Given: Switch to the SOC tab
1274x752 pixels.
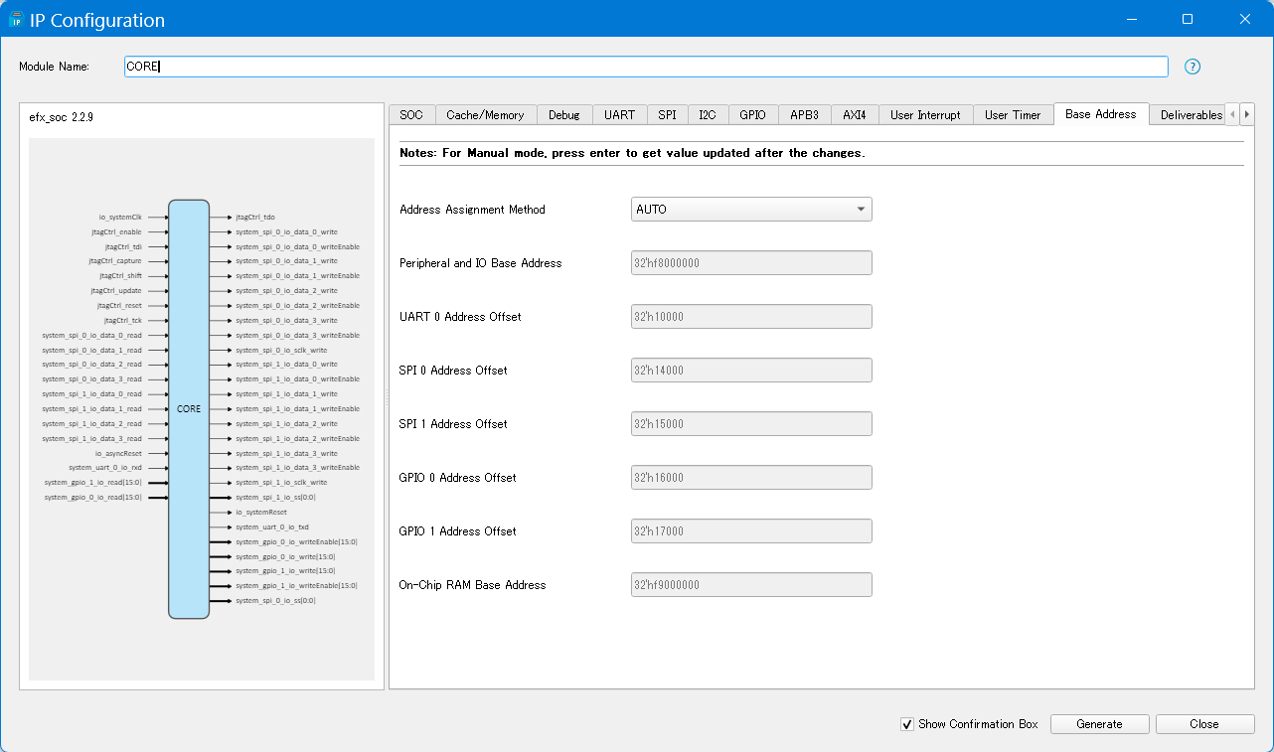Looking at the screenshot, I should [x=411, y=115].
